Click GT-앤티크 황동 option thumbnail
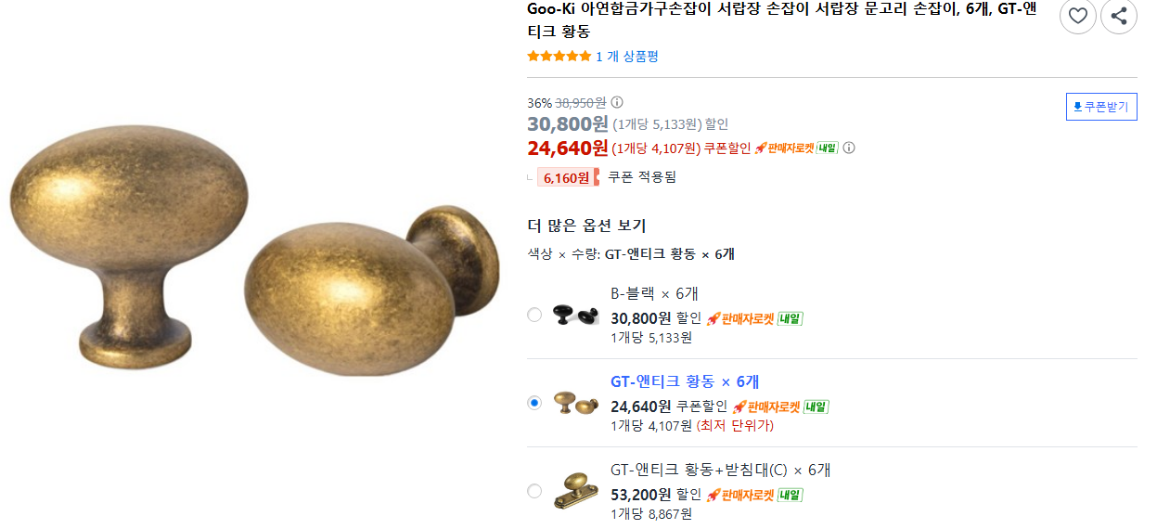This screenshot has height=529, width=1157. pyautogui.click(x=575, y=403)
